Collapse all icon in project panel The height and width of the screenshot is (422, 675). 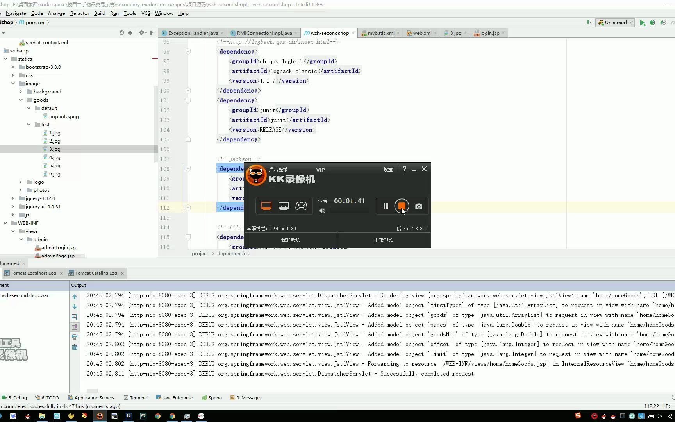(130, 33)
